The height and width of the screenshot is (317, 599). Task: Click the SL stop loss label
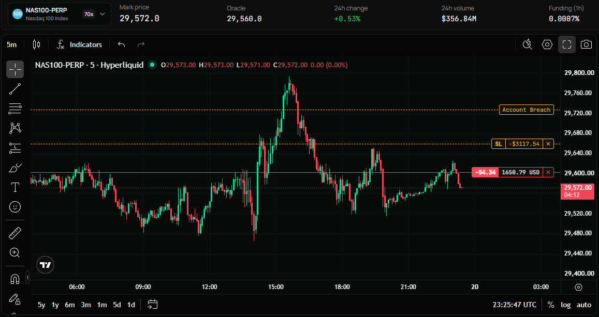498,144
